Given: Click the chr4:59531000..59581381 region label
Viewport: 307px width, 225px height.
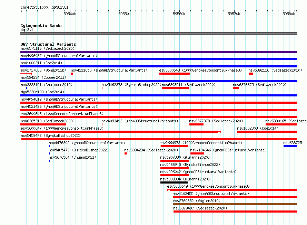Looking at the screenshot, I should pos(44,7).
